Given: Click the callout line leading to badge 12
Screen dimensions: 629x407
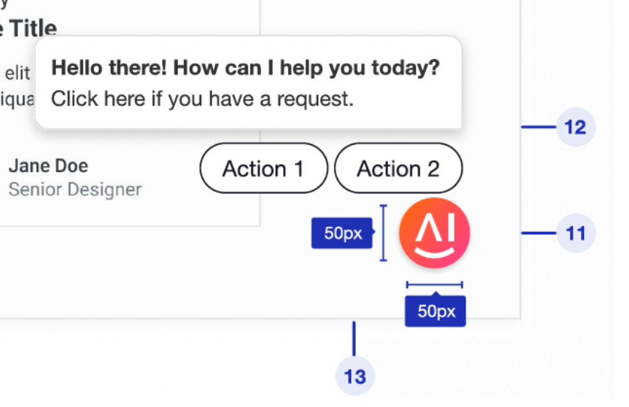Looking at the screenshot, I should tap(538, 128).
